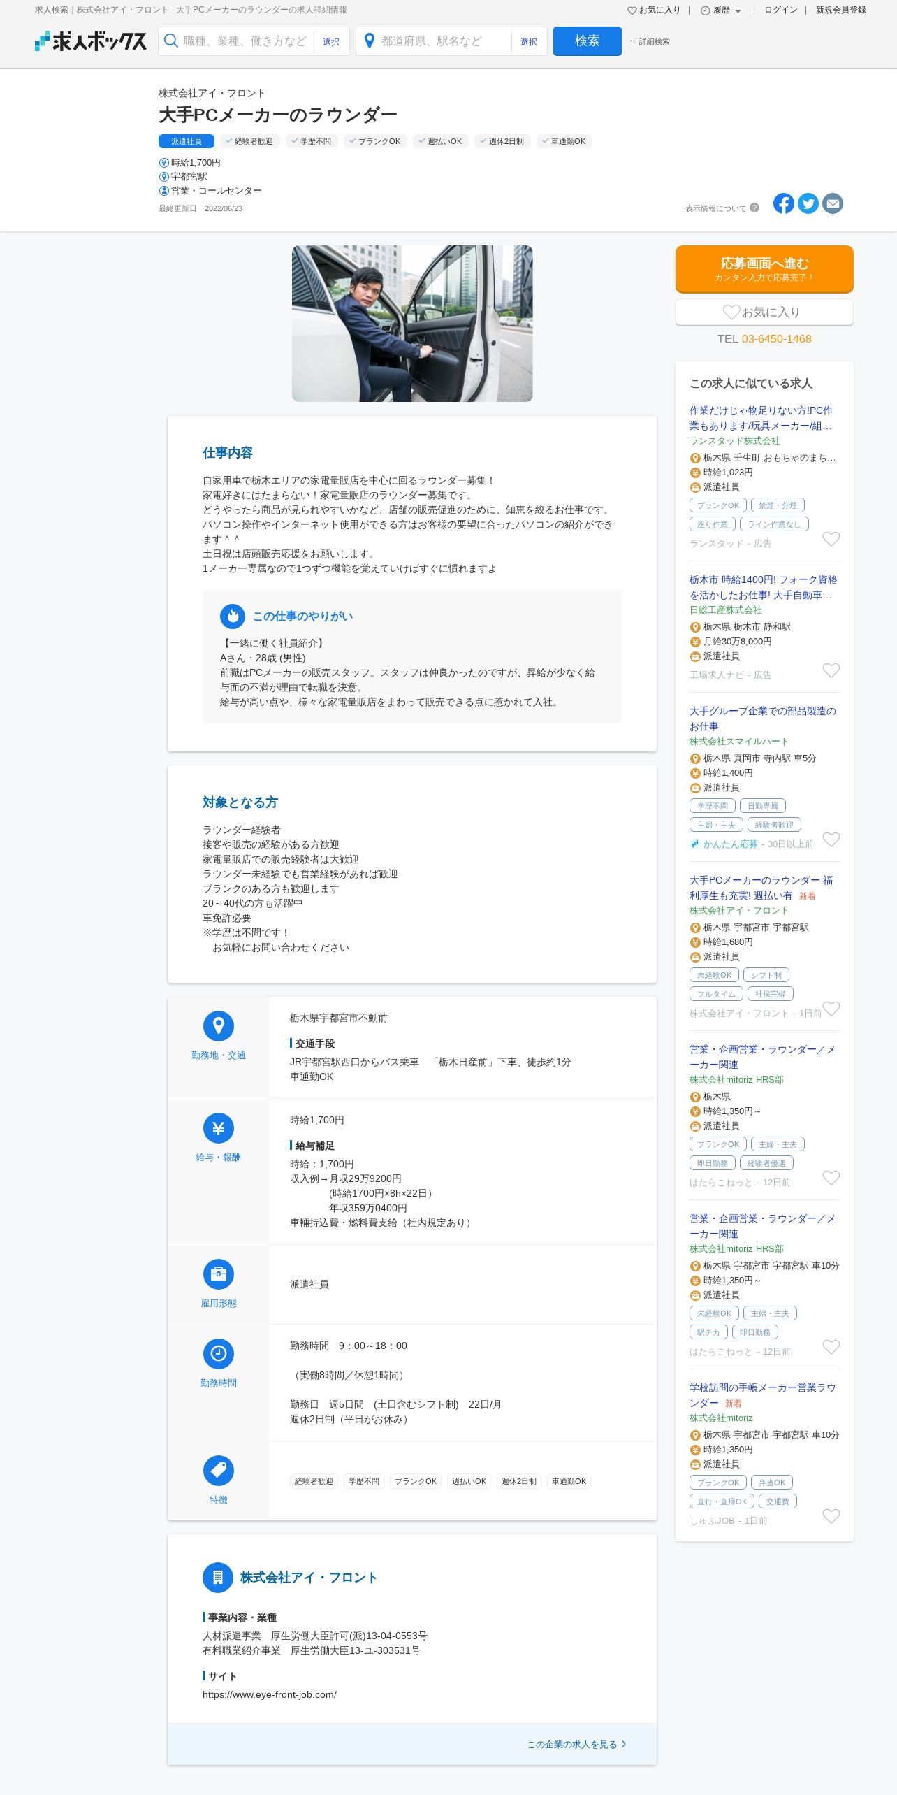Favorite the はたらこねっと 栃木県 job heart
This screenshot has width=897, height=1795.
pyautogui.click(x=831, y=1178)
